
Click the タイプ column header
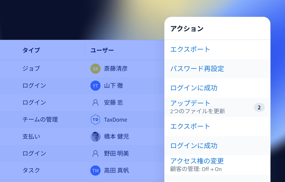click(31, 50)
